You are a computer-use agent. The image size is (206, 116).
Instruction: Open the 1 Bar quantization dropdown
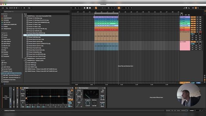(x=30, y=8)
